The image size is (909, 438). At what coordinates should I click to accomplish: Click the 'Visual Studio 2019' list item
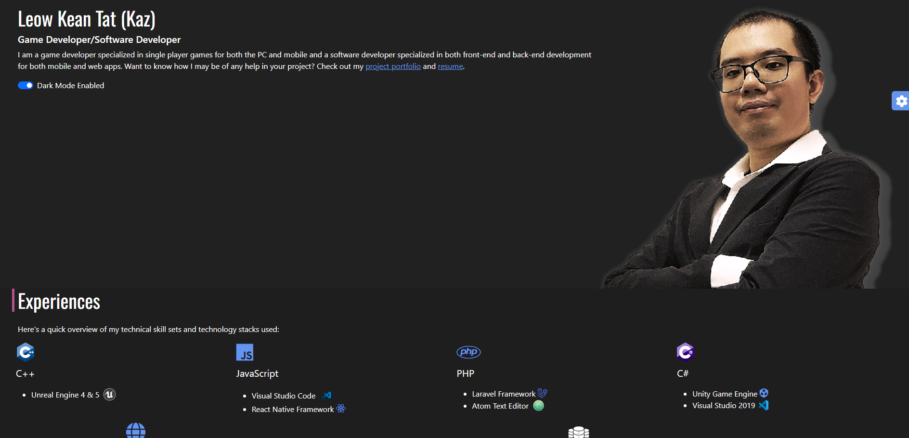pos(724,405)
